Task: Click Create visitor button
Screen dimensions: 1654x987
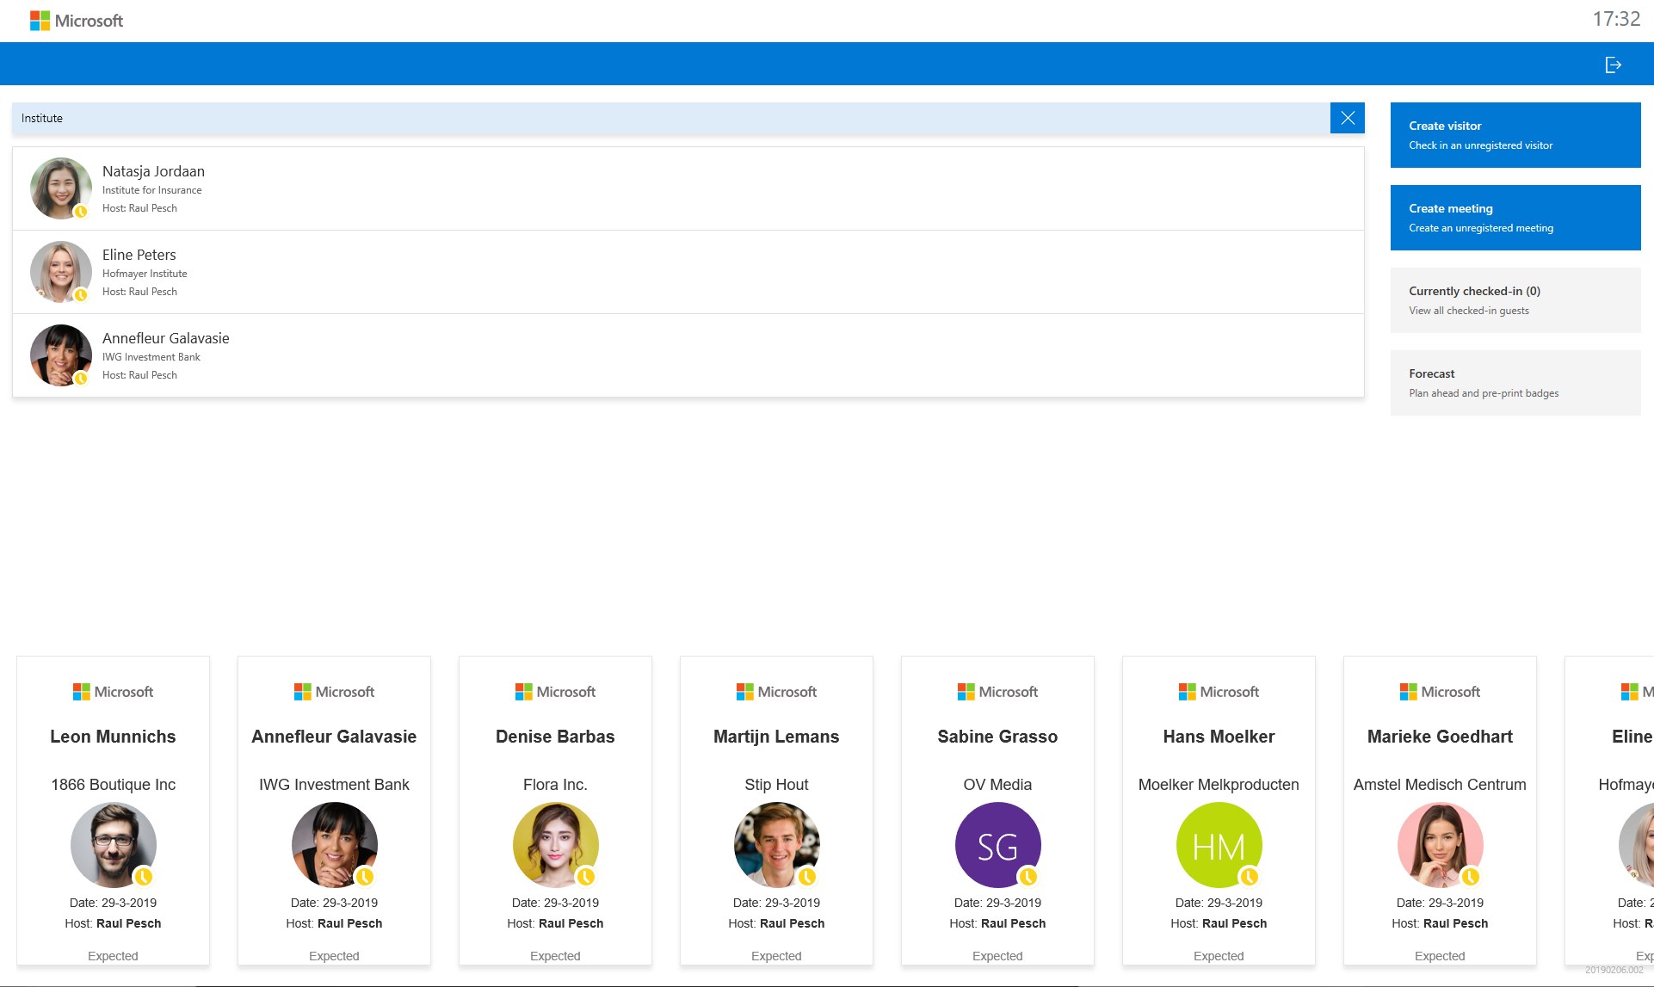Action: point(1515,135)
